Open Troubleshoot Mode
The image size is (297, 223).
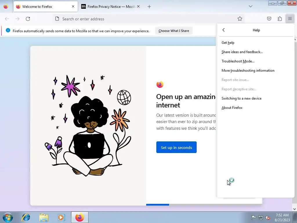(256, 61)
